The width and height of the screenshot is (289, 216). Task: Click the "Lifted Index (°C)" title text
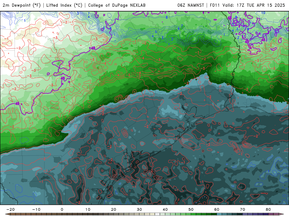click(x=64, y=5)
